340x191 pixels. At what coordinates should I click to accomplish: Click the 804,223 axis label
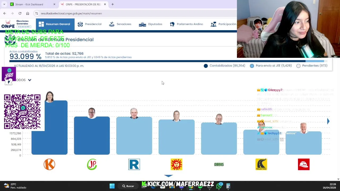(16, 139)
